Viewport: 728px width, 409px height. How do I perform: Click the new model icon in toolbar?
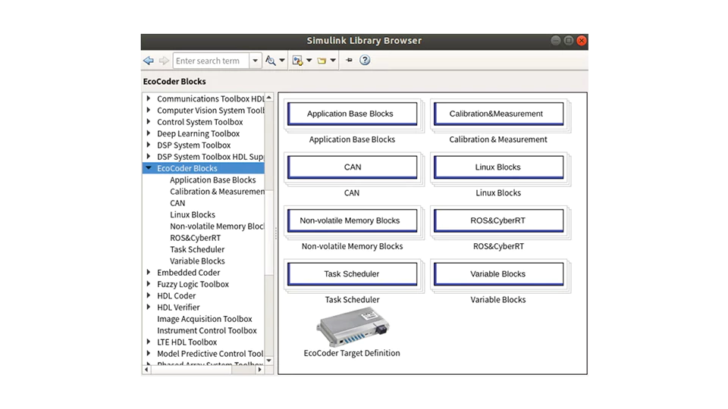pyautogui.click(x=297, y=61)
